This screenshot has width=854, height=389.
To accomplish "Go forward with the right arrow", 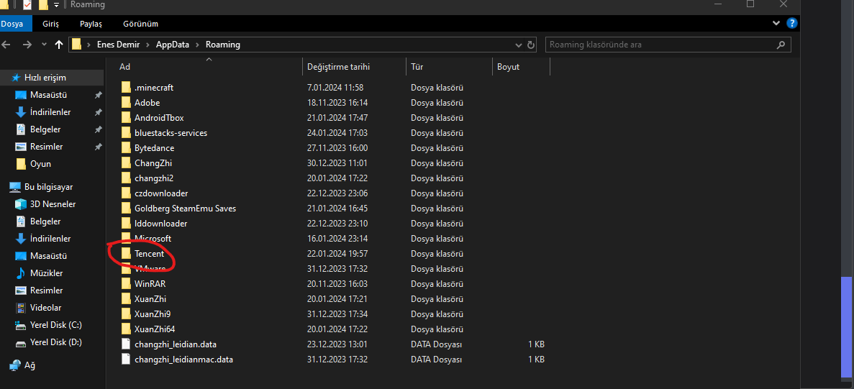I will (27, 45).
